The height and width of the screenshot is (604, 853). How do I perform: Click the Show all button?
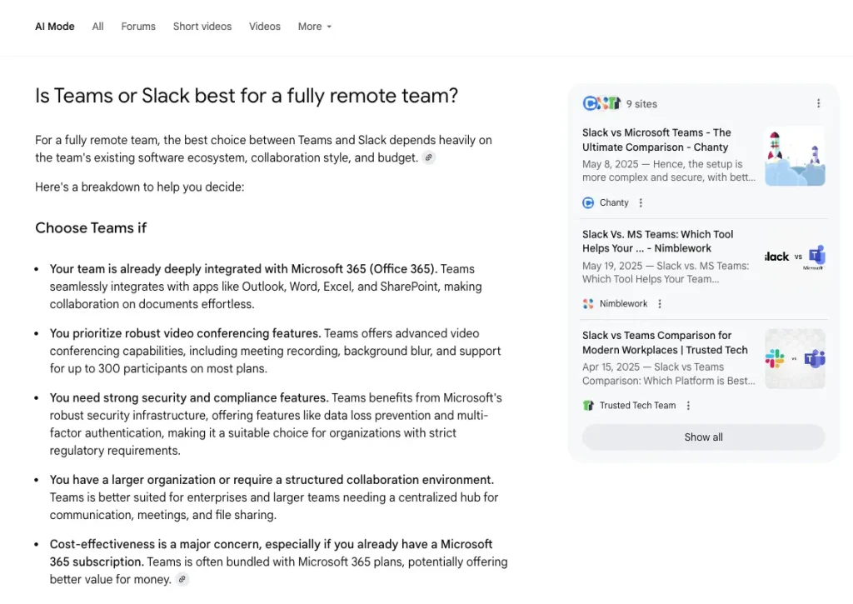click(x=703, y=437)
